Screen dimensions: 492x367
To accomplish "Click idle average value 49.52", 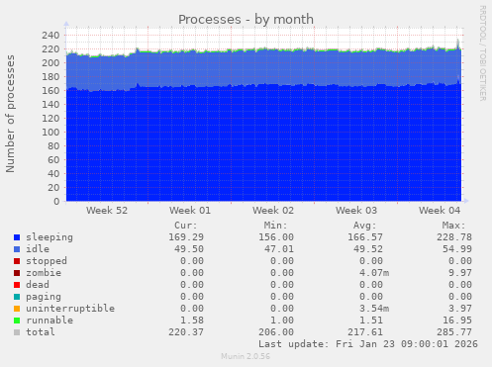I will click(368, 249).
